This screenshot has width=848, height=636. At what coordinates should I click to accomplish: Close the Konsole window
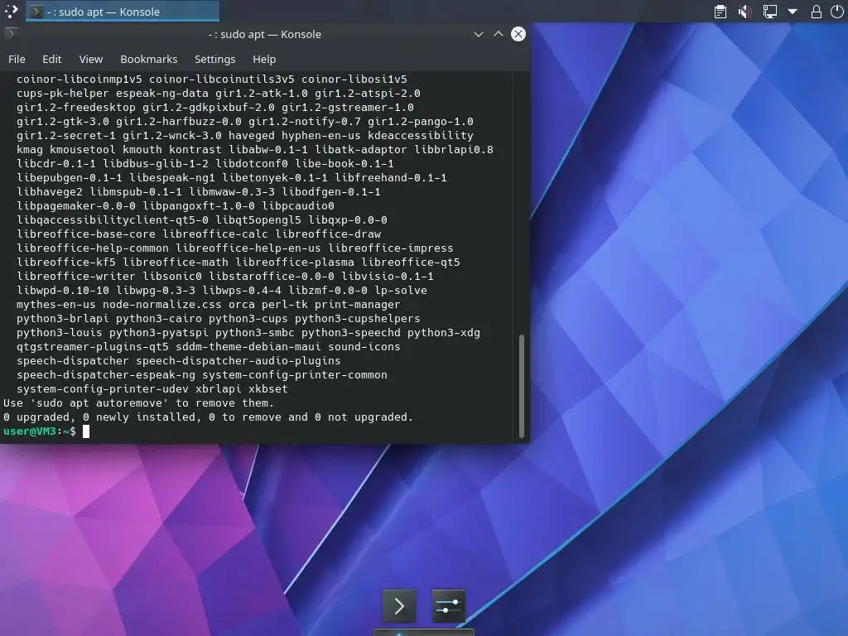pyautogui.click(x=518, y=34)
